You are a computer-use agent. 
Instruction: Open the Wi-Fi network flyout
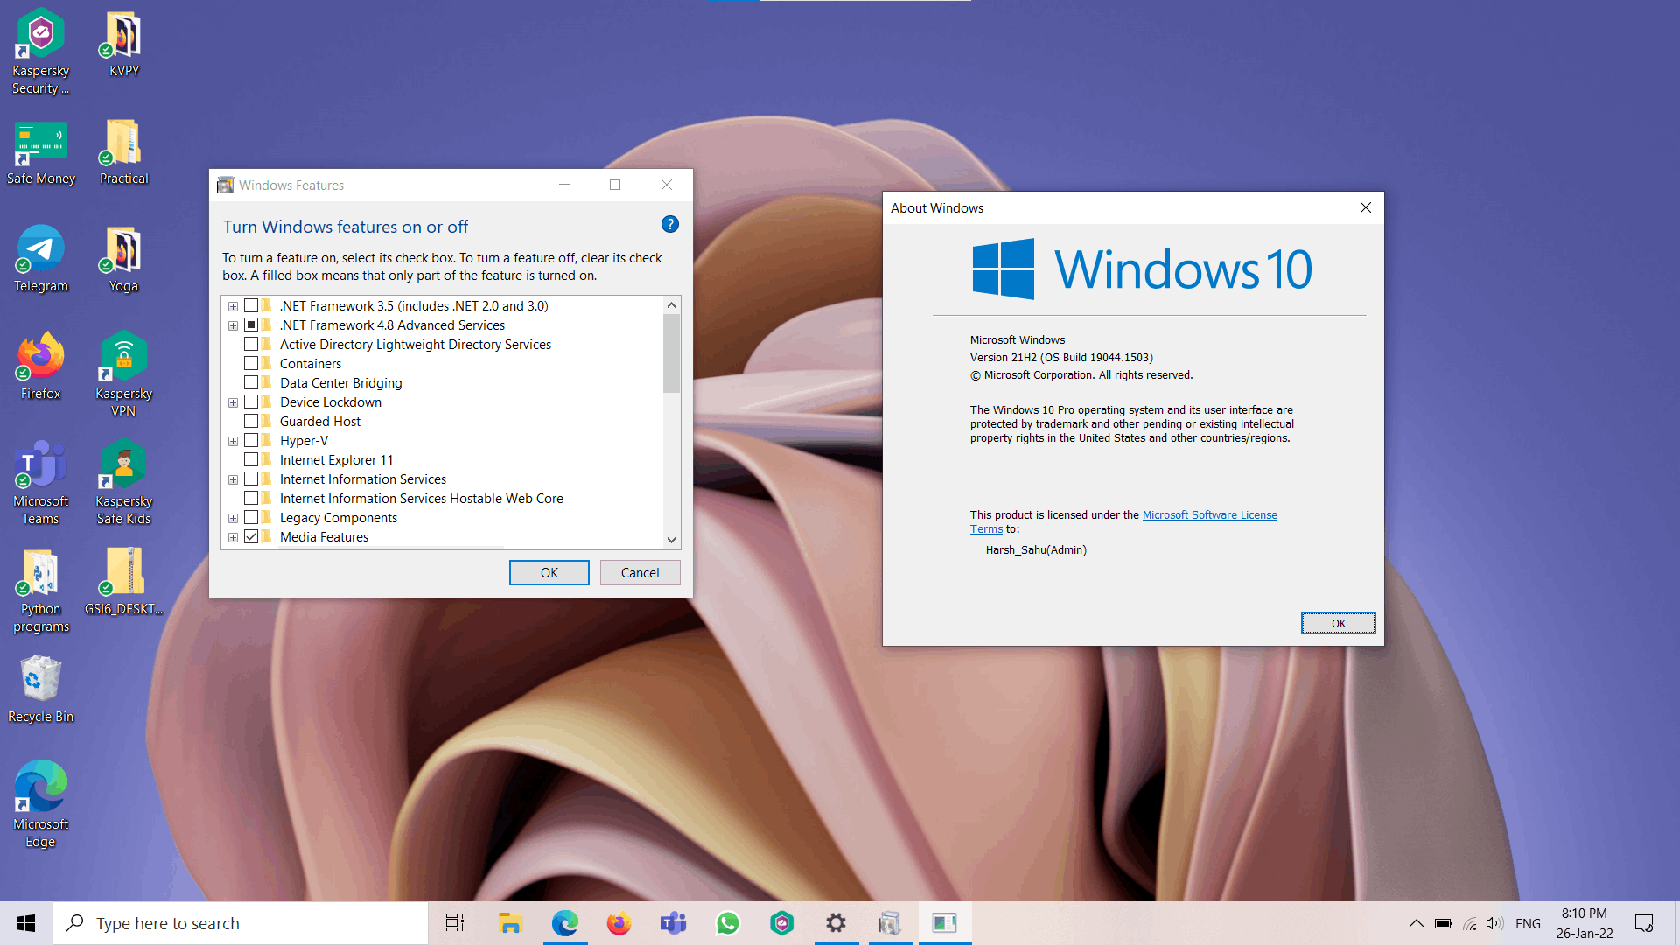[1470, 923]
